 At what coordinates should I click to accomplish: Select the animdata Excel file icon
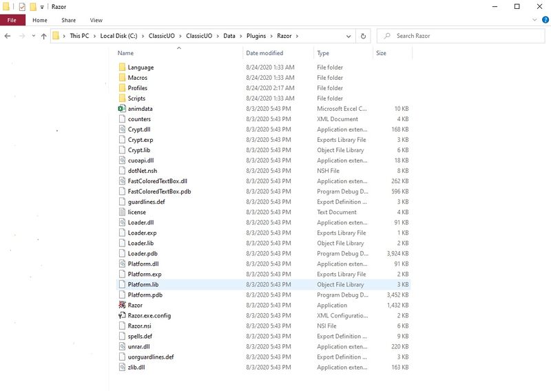coord(122,109)
